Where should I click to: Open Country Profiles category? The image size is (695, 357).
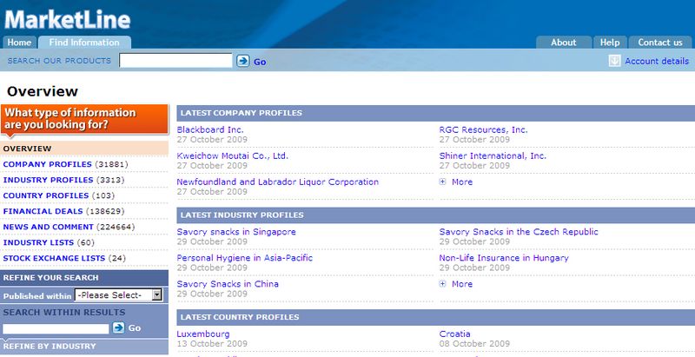[46, 195]
